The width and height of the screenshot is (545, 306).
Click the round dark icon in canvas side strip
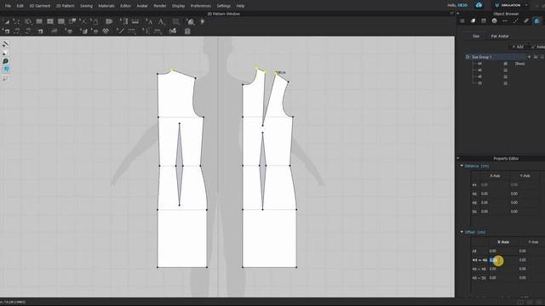(6, 61)
